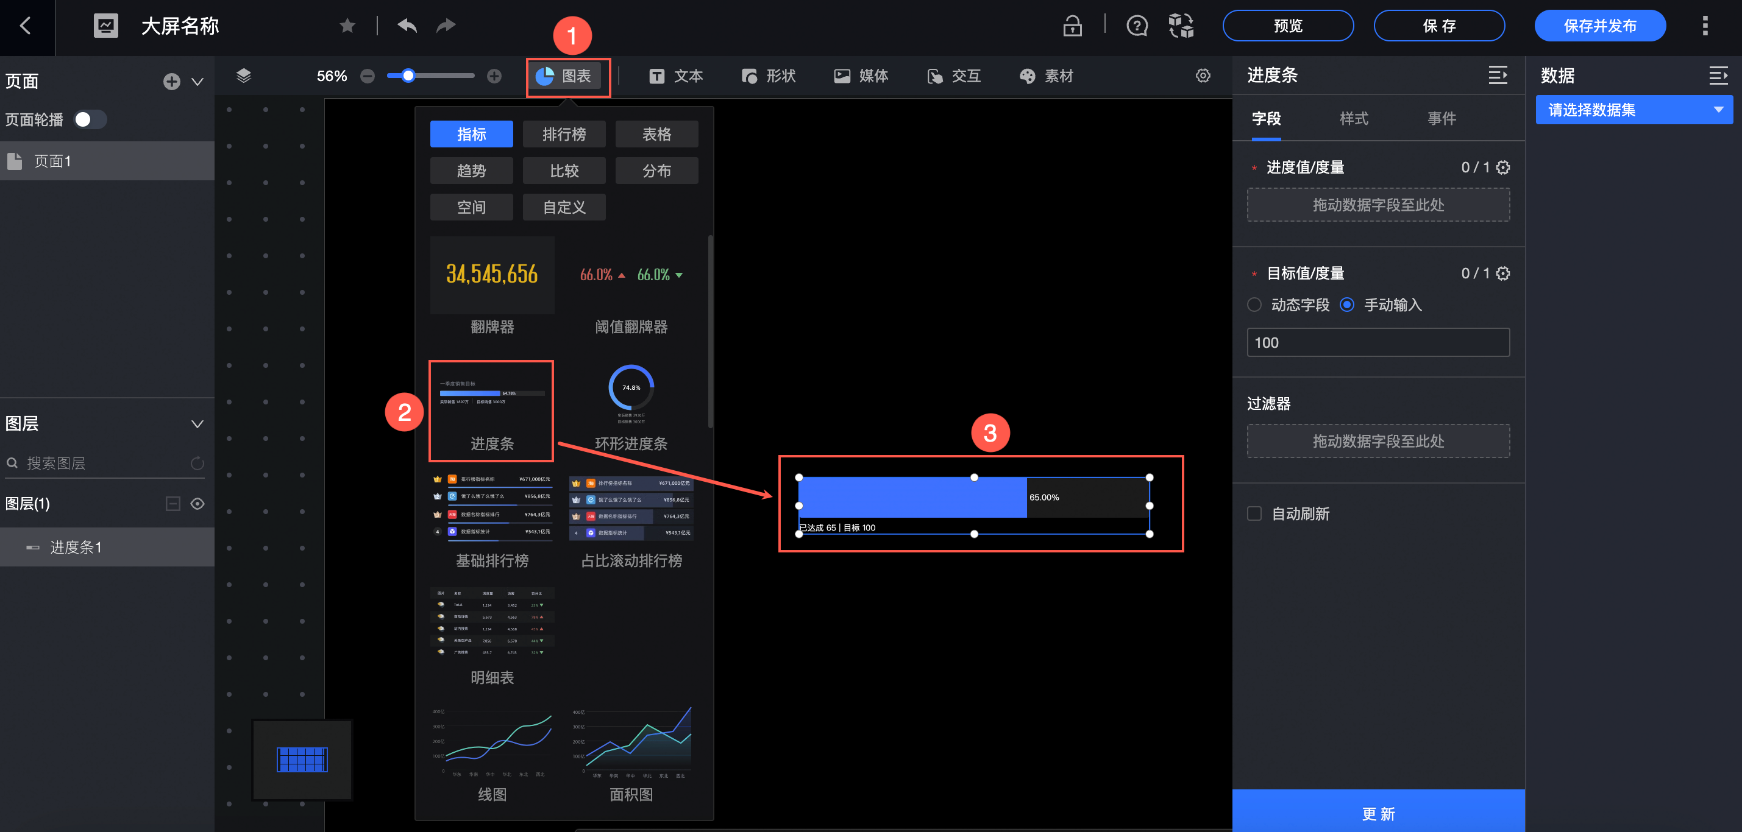
Task: Open the help question mark icon
Action: tap(1137, 26)
